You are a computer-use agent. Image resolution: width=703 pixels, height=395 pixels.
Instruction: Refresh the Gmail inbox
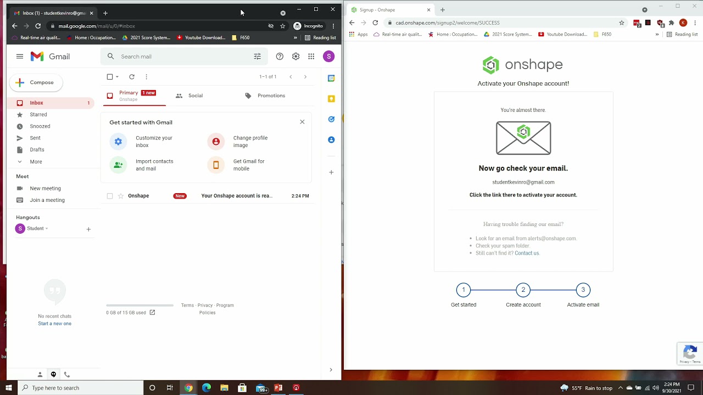(x=132, y=77)
